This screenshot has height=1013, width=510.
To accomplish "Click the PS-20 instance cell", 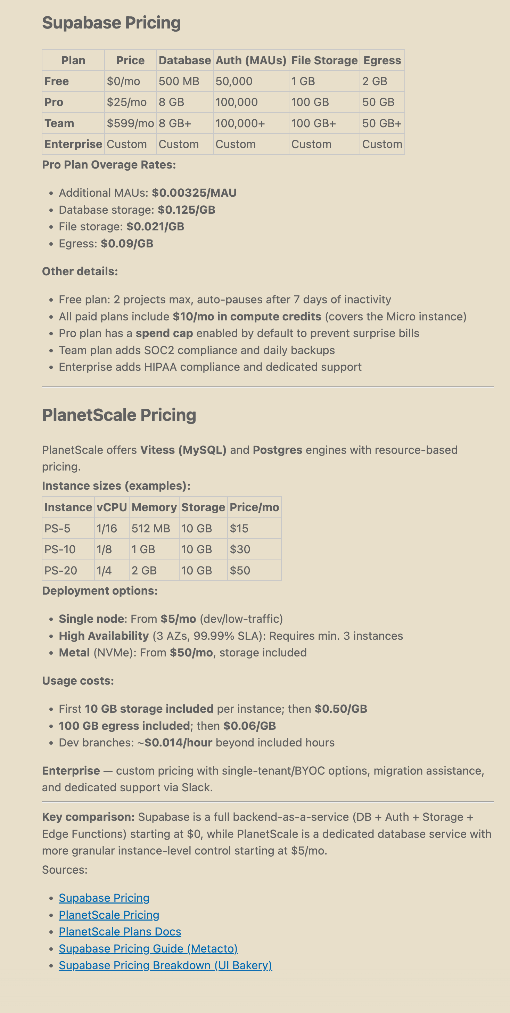I will tap(60, 571).
